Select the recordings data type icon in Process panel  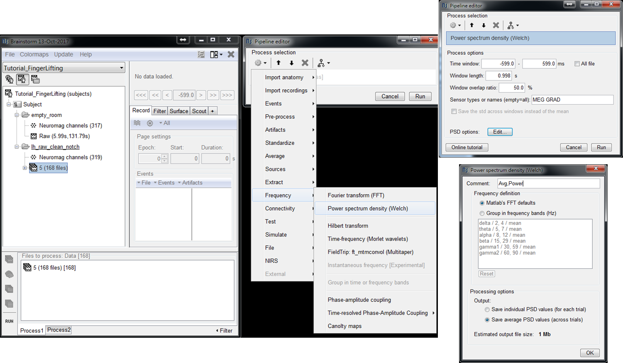[x=9, y=259]
